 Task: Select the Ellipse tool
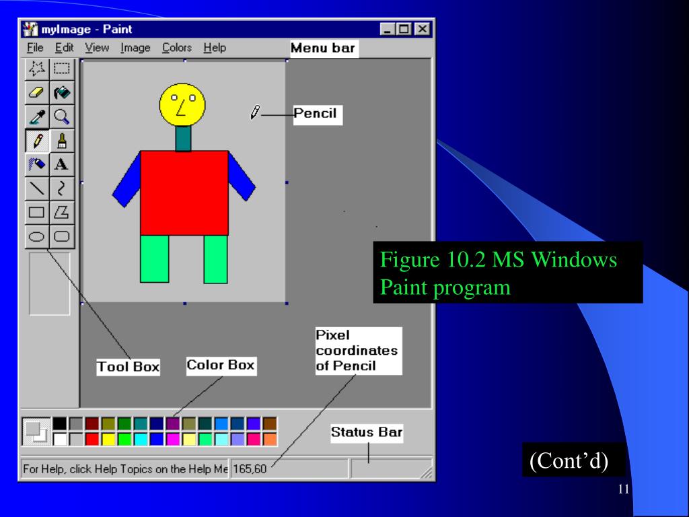(37, 236)
